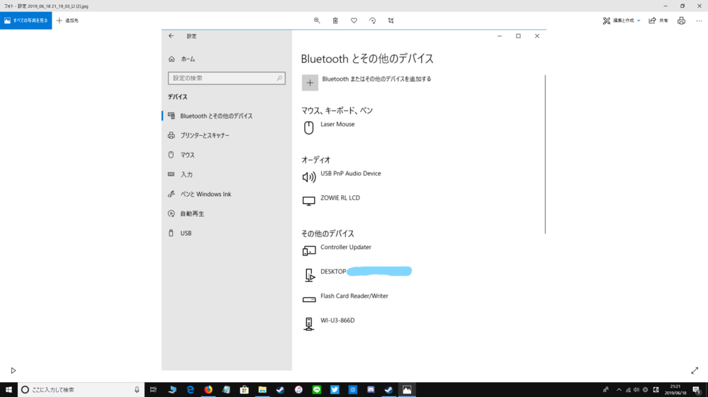The width and height of the screenshot is (708, 397).
Task: Click the volume speaker icon in system tray
Action: (x=636, y=390)
